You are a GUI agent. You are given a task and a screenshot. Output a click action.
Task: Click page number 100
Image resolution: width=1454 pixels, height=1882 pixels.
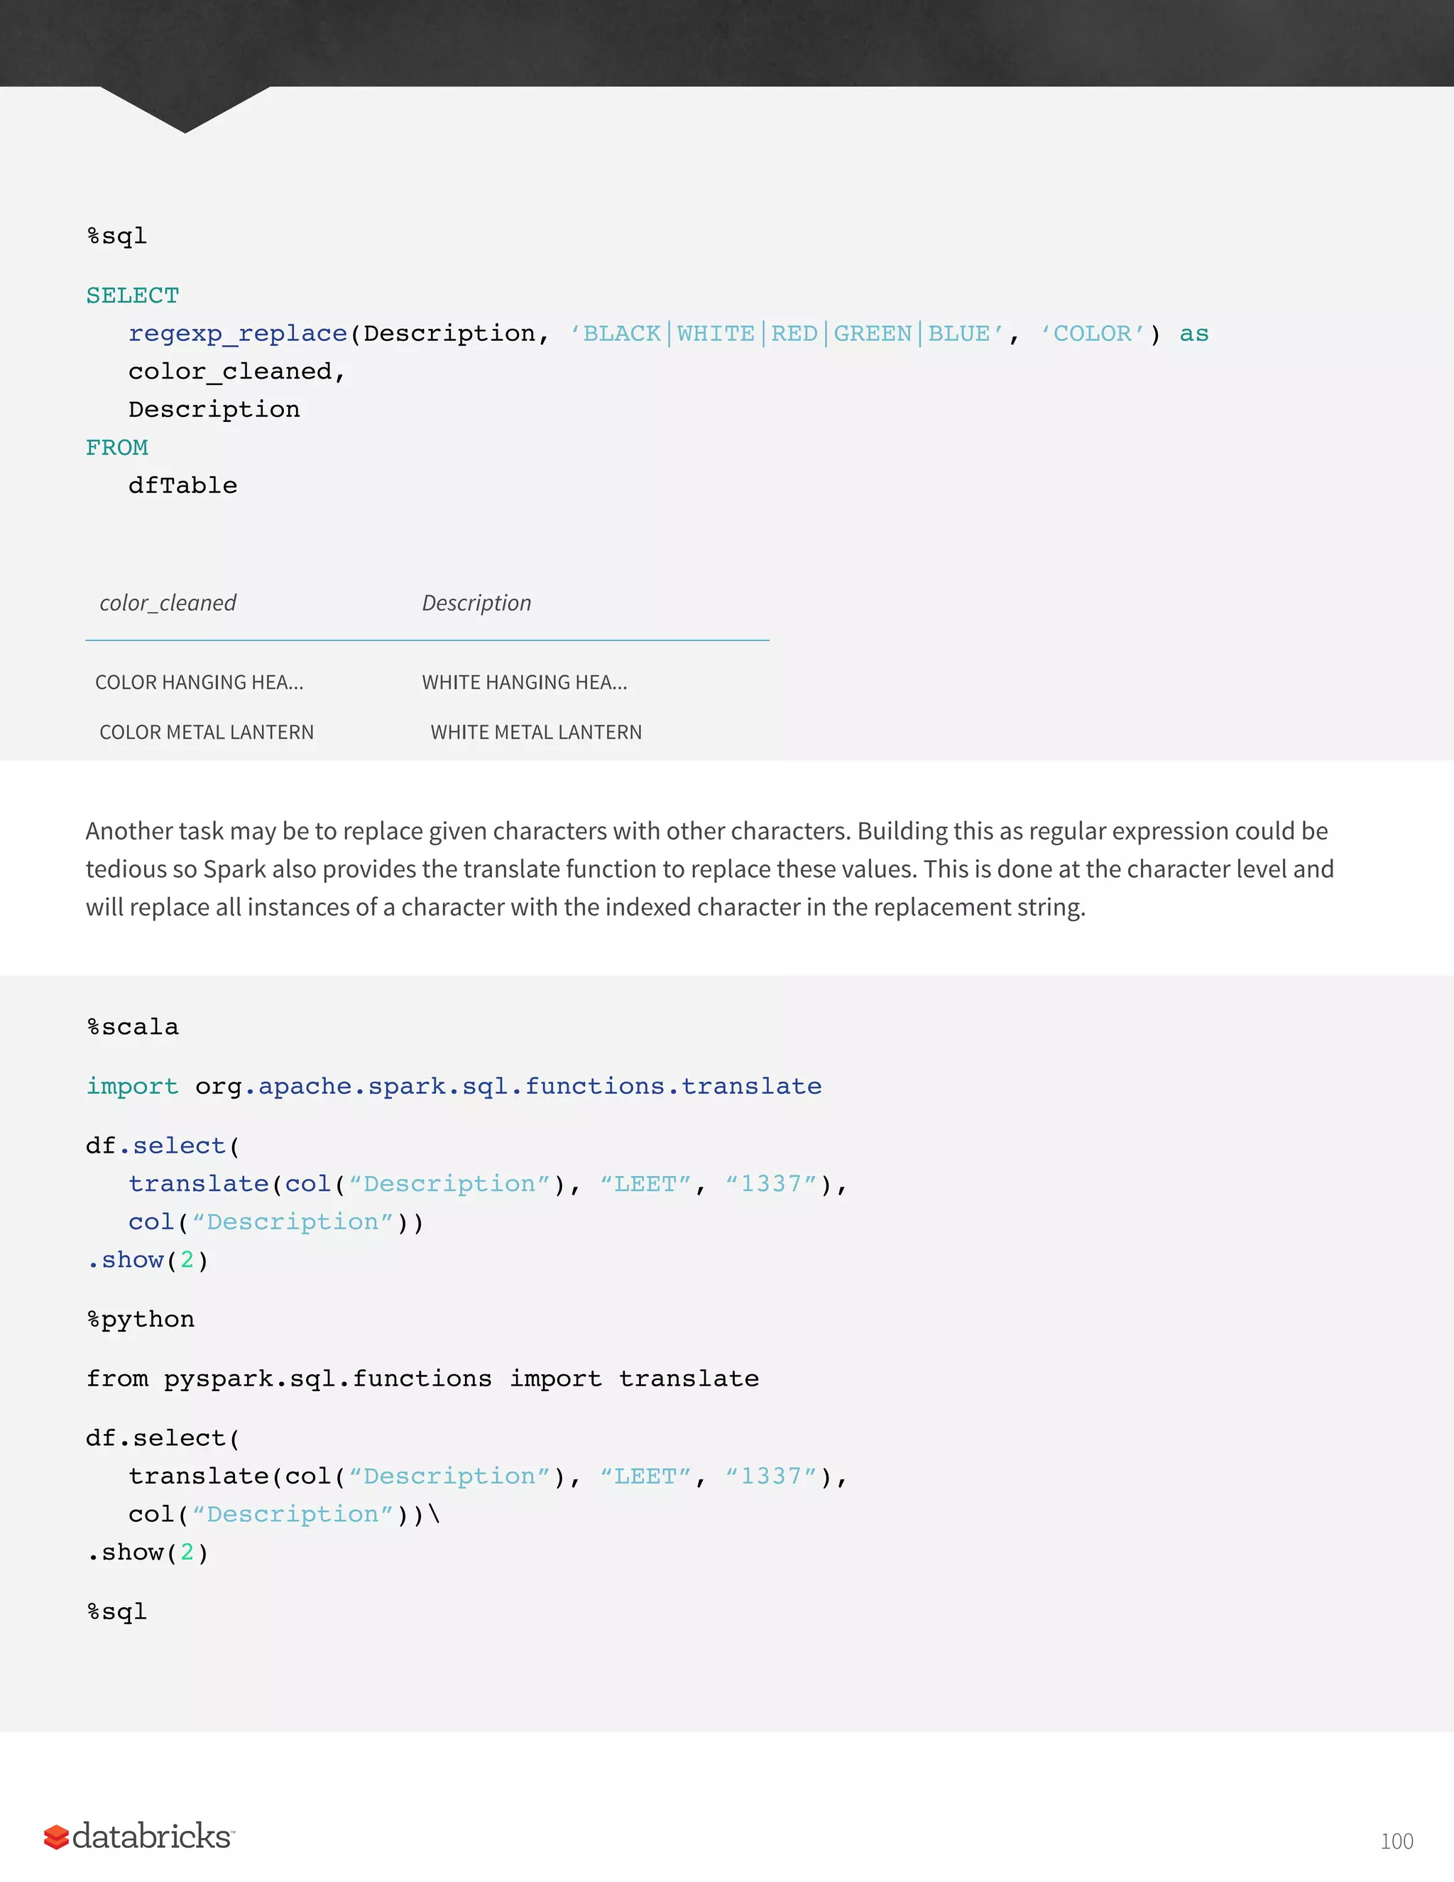[1396, 1842]
